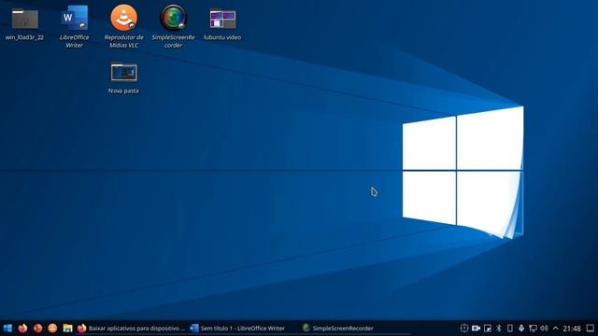Viewport: 598px width, 336px height.
Task: Click the show desktop button at taskbar end
Action: (x=591, y=328)
